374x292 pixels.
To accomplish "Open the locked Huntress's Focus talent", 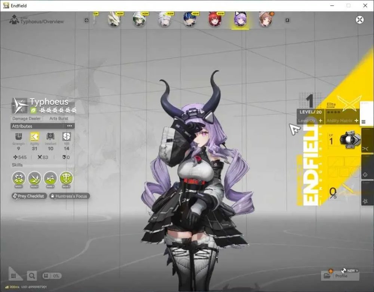I will pos(70,196).
